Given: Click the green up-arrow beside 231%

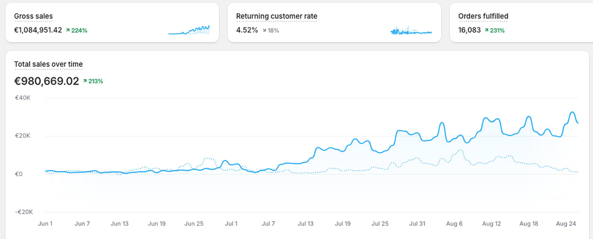Looking at the screenshot, I should (487, 31).
